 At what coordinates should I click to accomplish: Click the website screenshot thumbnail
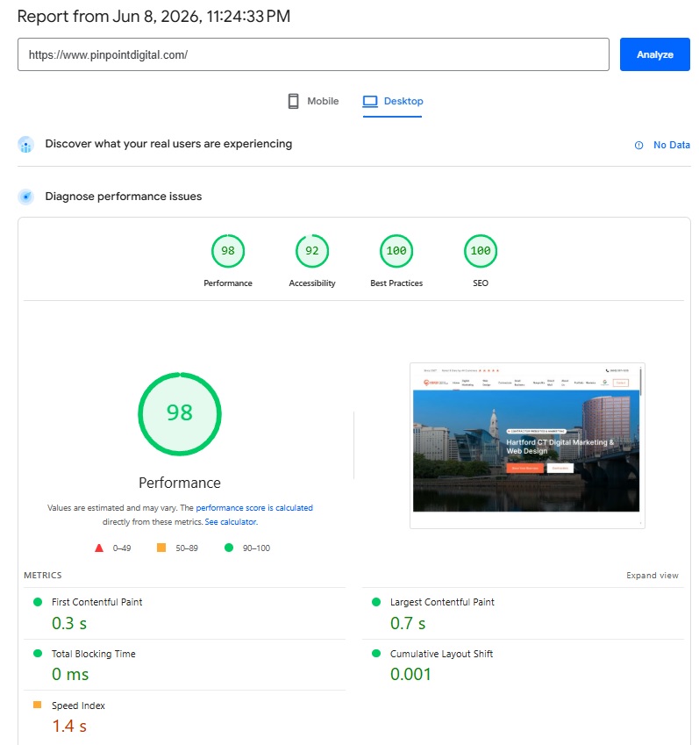pos(526,446)
